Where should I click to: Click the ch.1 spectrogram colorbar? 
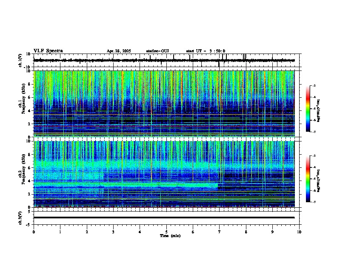(x=308, y=108)
